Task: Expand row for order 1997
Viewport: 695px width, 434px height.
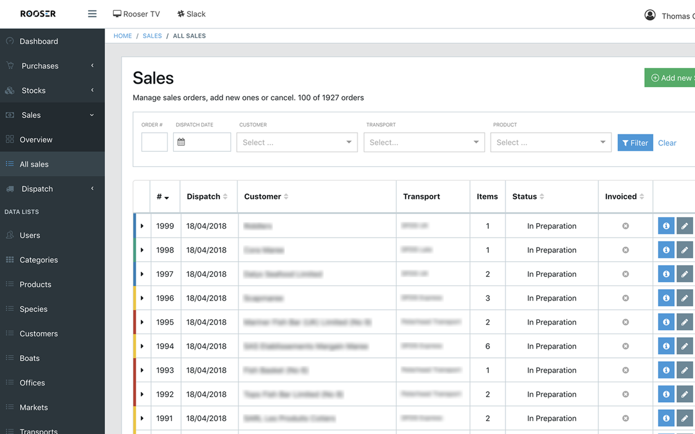Action: [x=142, y=274]
